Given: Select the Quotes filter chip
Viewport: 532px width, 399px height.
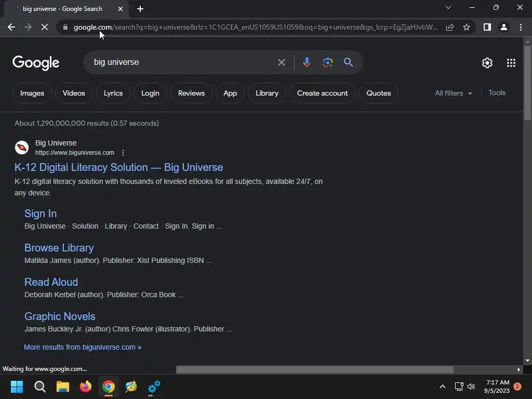Looking at the screenshot, I should [378, 93].
